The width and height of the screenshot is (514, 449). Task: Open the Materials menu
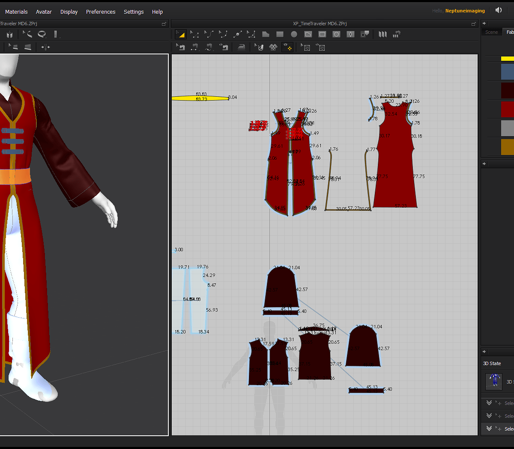tap(16, 12)
